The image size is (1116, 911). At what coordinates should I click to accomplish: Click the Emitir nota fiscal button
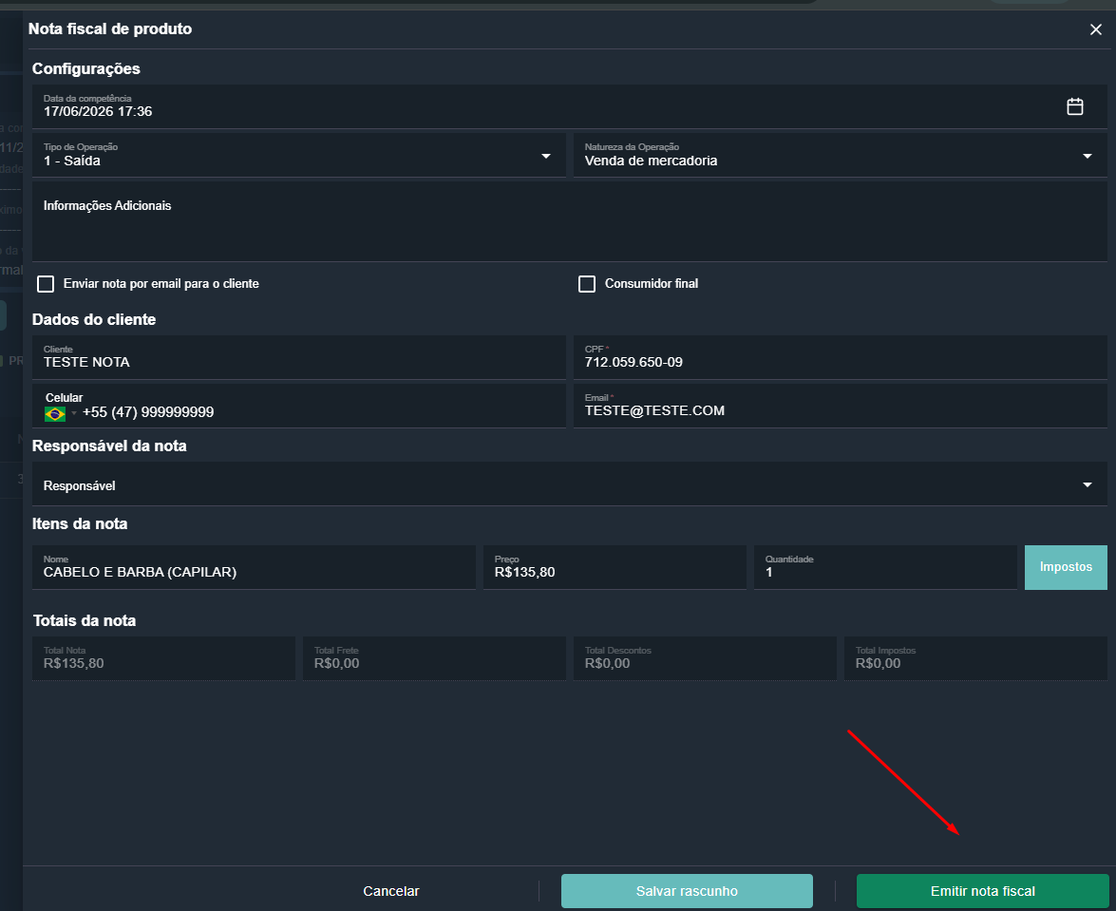982,891
